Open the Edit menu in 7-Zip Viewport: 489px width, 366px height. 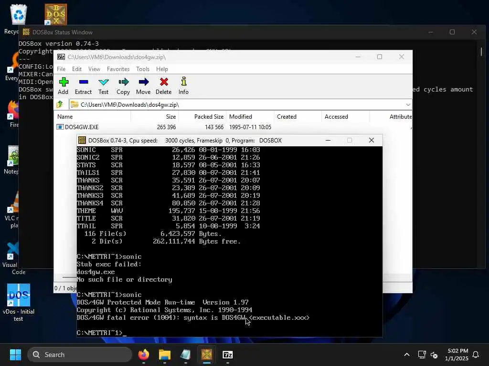coord(77,69)
